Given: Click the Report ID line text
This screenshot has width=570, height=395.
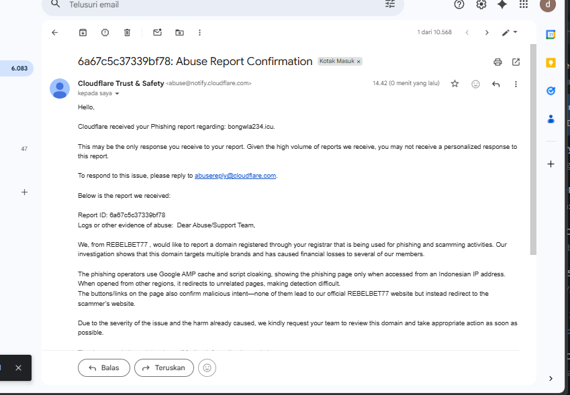Looking at the screenshot, I should pos(122,215).
